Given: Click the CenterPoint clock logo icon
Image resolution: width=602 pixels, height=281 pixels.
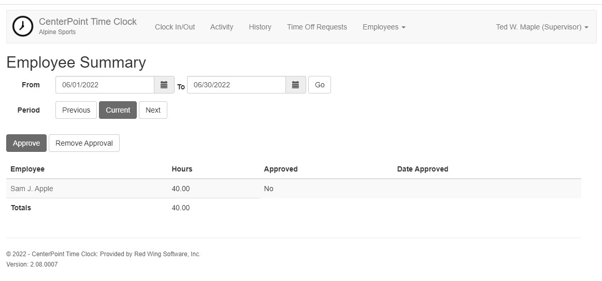Looking at the screenshot, I should [23, 26].
